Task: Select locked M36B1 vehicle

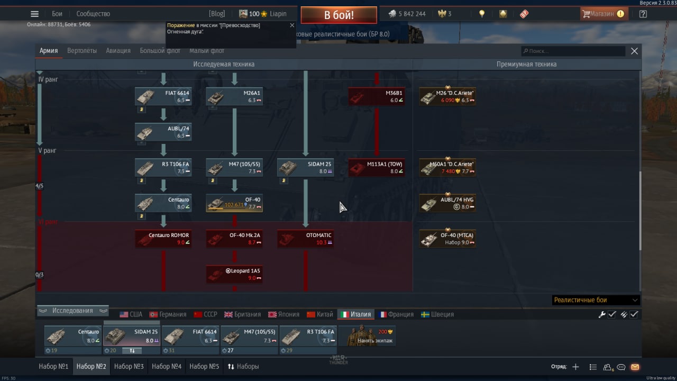Action: pyautogui.click(x=377, y=96)
